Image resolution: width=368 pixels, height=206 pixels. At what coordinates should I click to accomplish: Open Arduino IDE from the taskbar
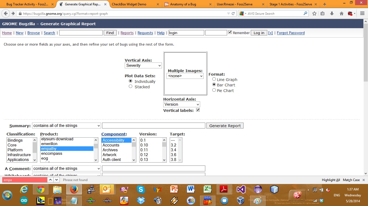click(x=24, y=200)
